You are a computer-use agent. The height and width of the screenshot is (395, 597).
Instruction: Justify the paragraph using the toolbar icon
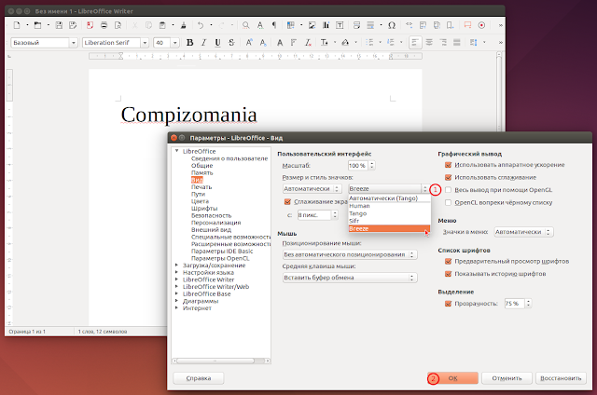click(457, 43)
